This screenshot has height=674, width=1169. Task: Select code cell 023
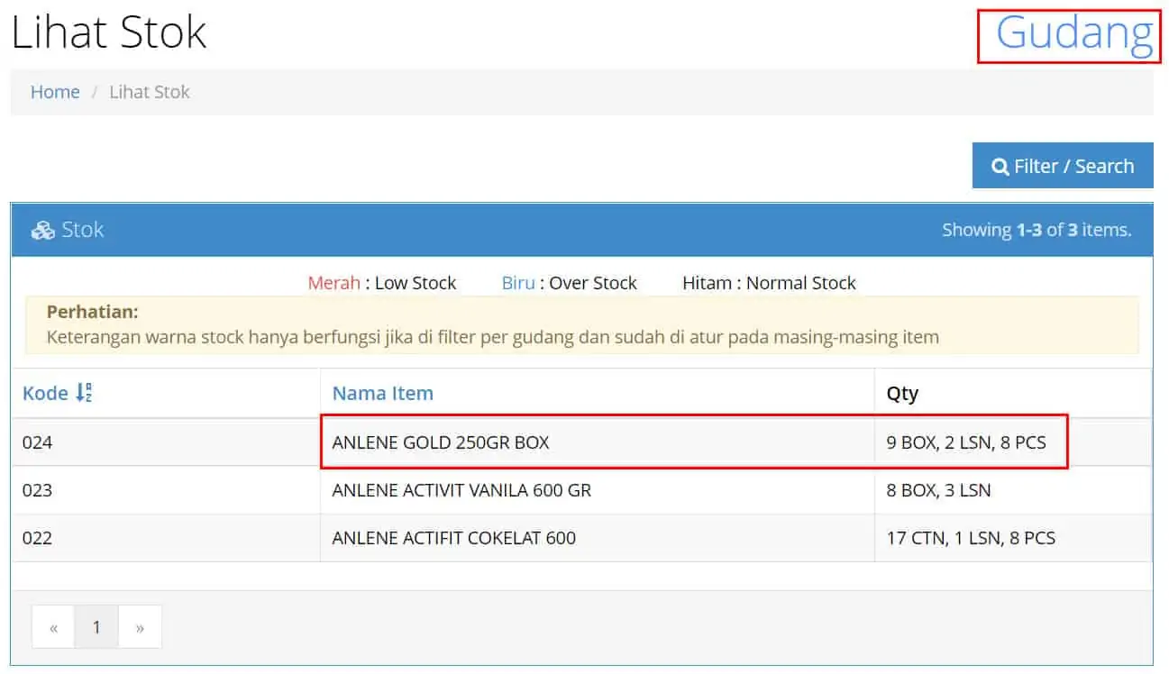click(x=37, y=490)
